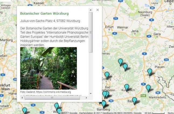Click the horizontal scrollbar thumb in popup
The image size is (174, 114).
pos(52,98)
